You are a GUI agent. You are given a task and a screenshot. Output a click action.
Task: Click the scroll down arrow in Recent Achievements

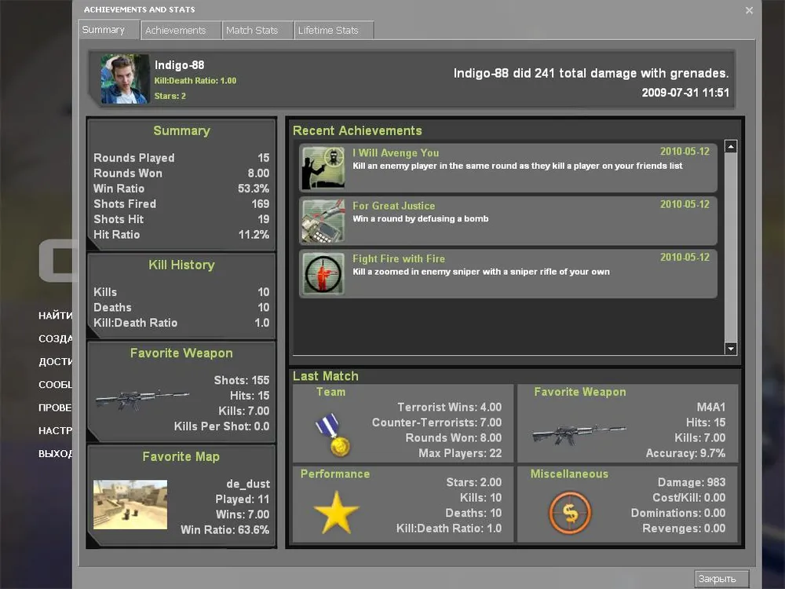(x=731, y=349)
